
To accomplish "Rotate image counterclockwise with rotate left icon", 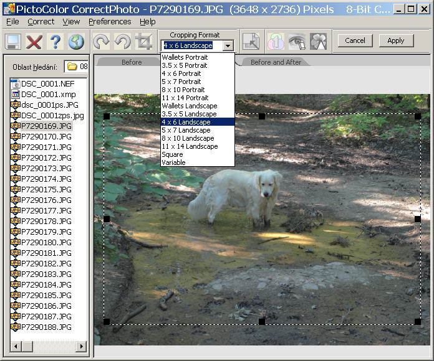I will pyautogui.click(x=122, y=42).
